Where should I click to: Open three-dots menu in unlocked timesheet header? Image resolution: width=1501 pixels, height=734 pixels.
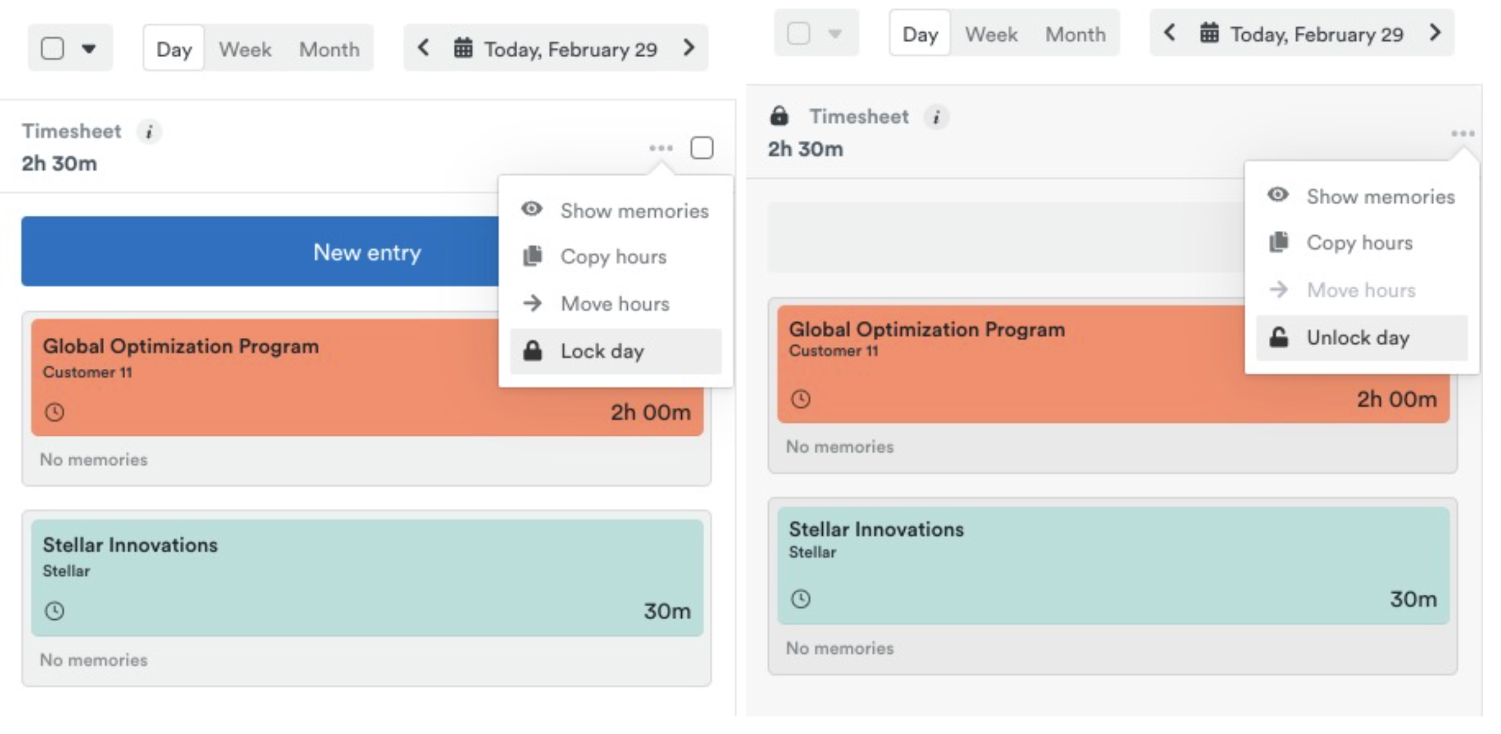point(661,148)
